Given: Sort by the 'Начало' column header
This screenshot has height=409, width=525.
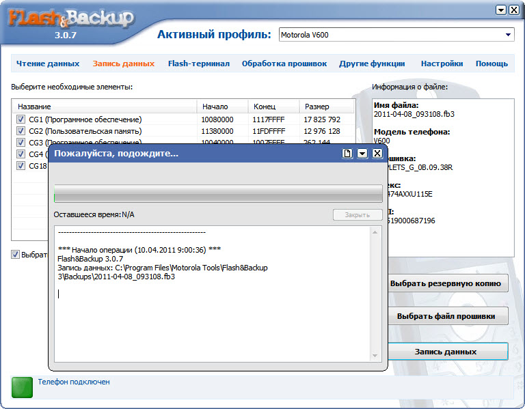Looking at the screenshot, I should [x=222, y=107].
